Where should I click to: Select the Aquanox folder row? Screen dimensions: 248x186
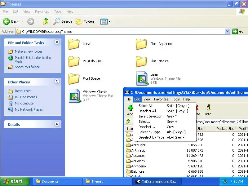[187, 156]
